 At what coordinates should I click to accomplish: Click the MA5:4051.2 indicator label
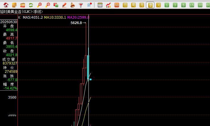pos(33,17)
